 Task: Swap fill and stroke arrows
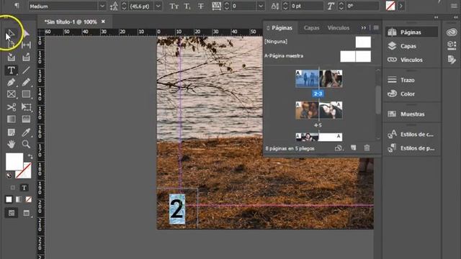30,156
